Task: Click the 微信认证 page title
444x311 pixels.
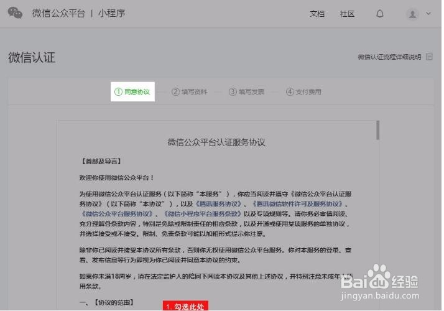Action: pyautogui.click(x=32, y=57)
